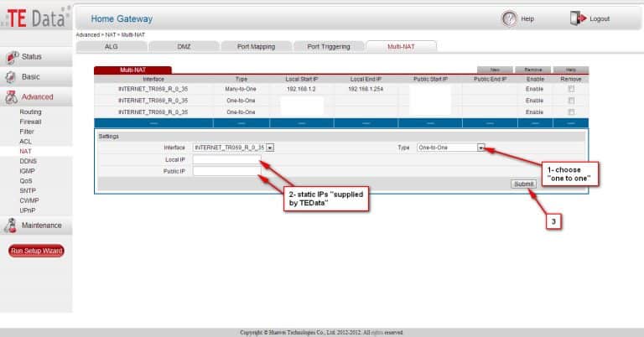Expand the Interface dropdown
Image resolution: width=644 pixels, height=337 pixels.
click(x=270, y=148)
